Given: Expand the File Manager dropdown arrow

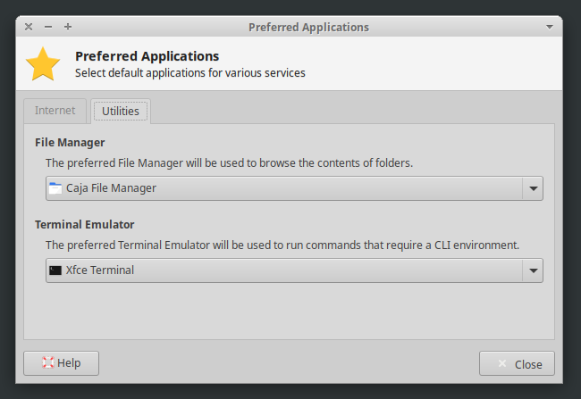Looking at the screenshot, I should [533, 188].
